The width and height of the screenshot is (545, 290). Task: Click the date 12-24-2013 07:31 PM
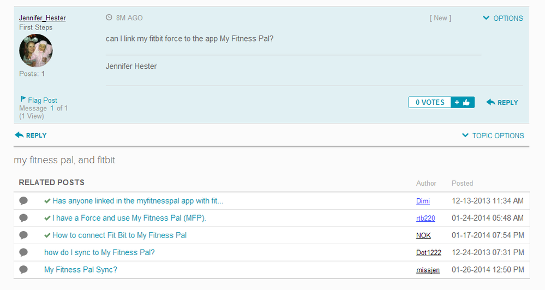(488, 252)
